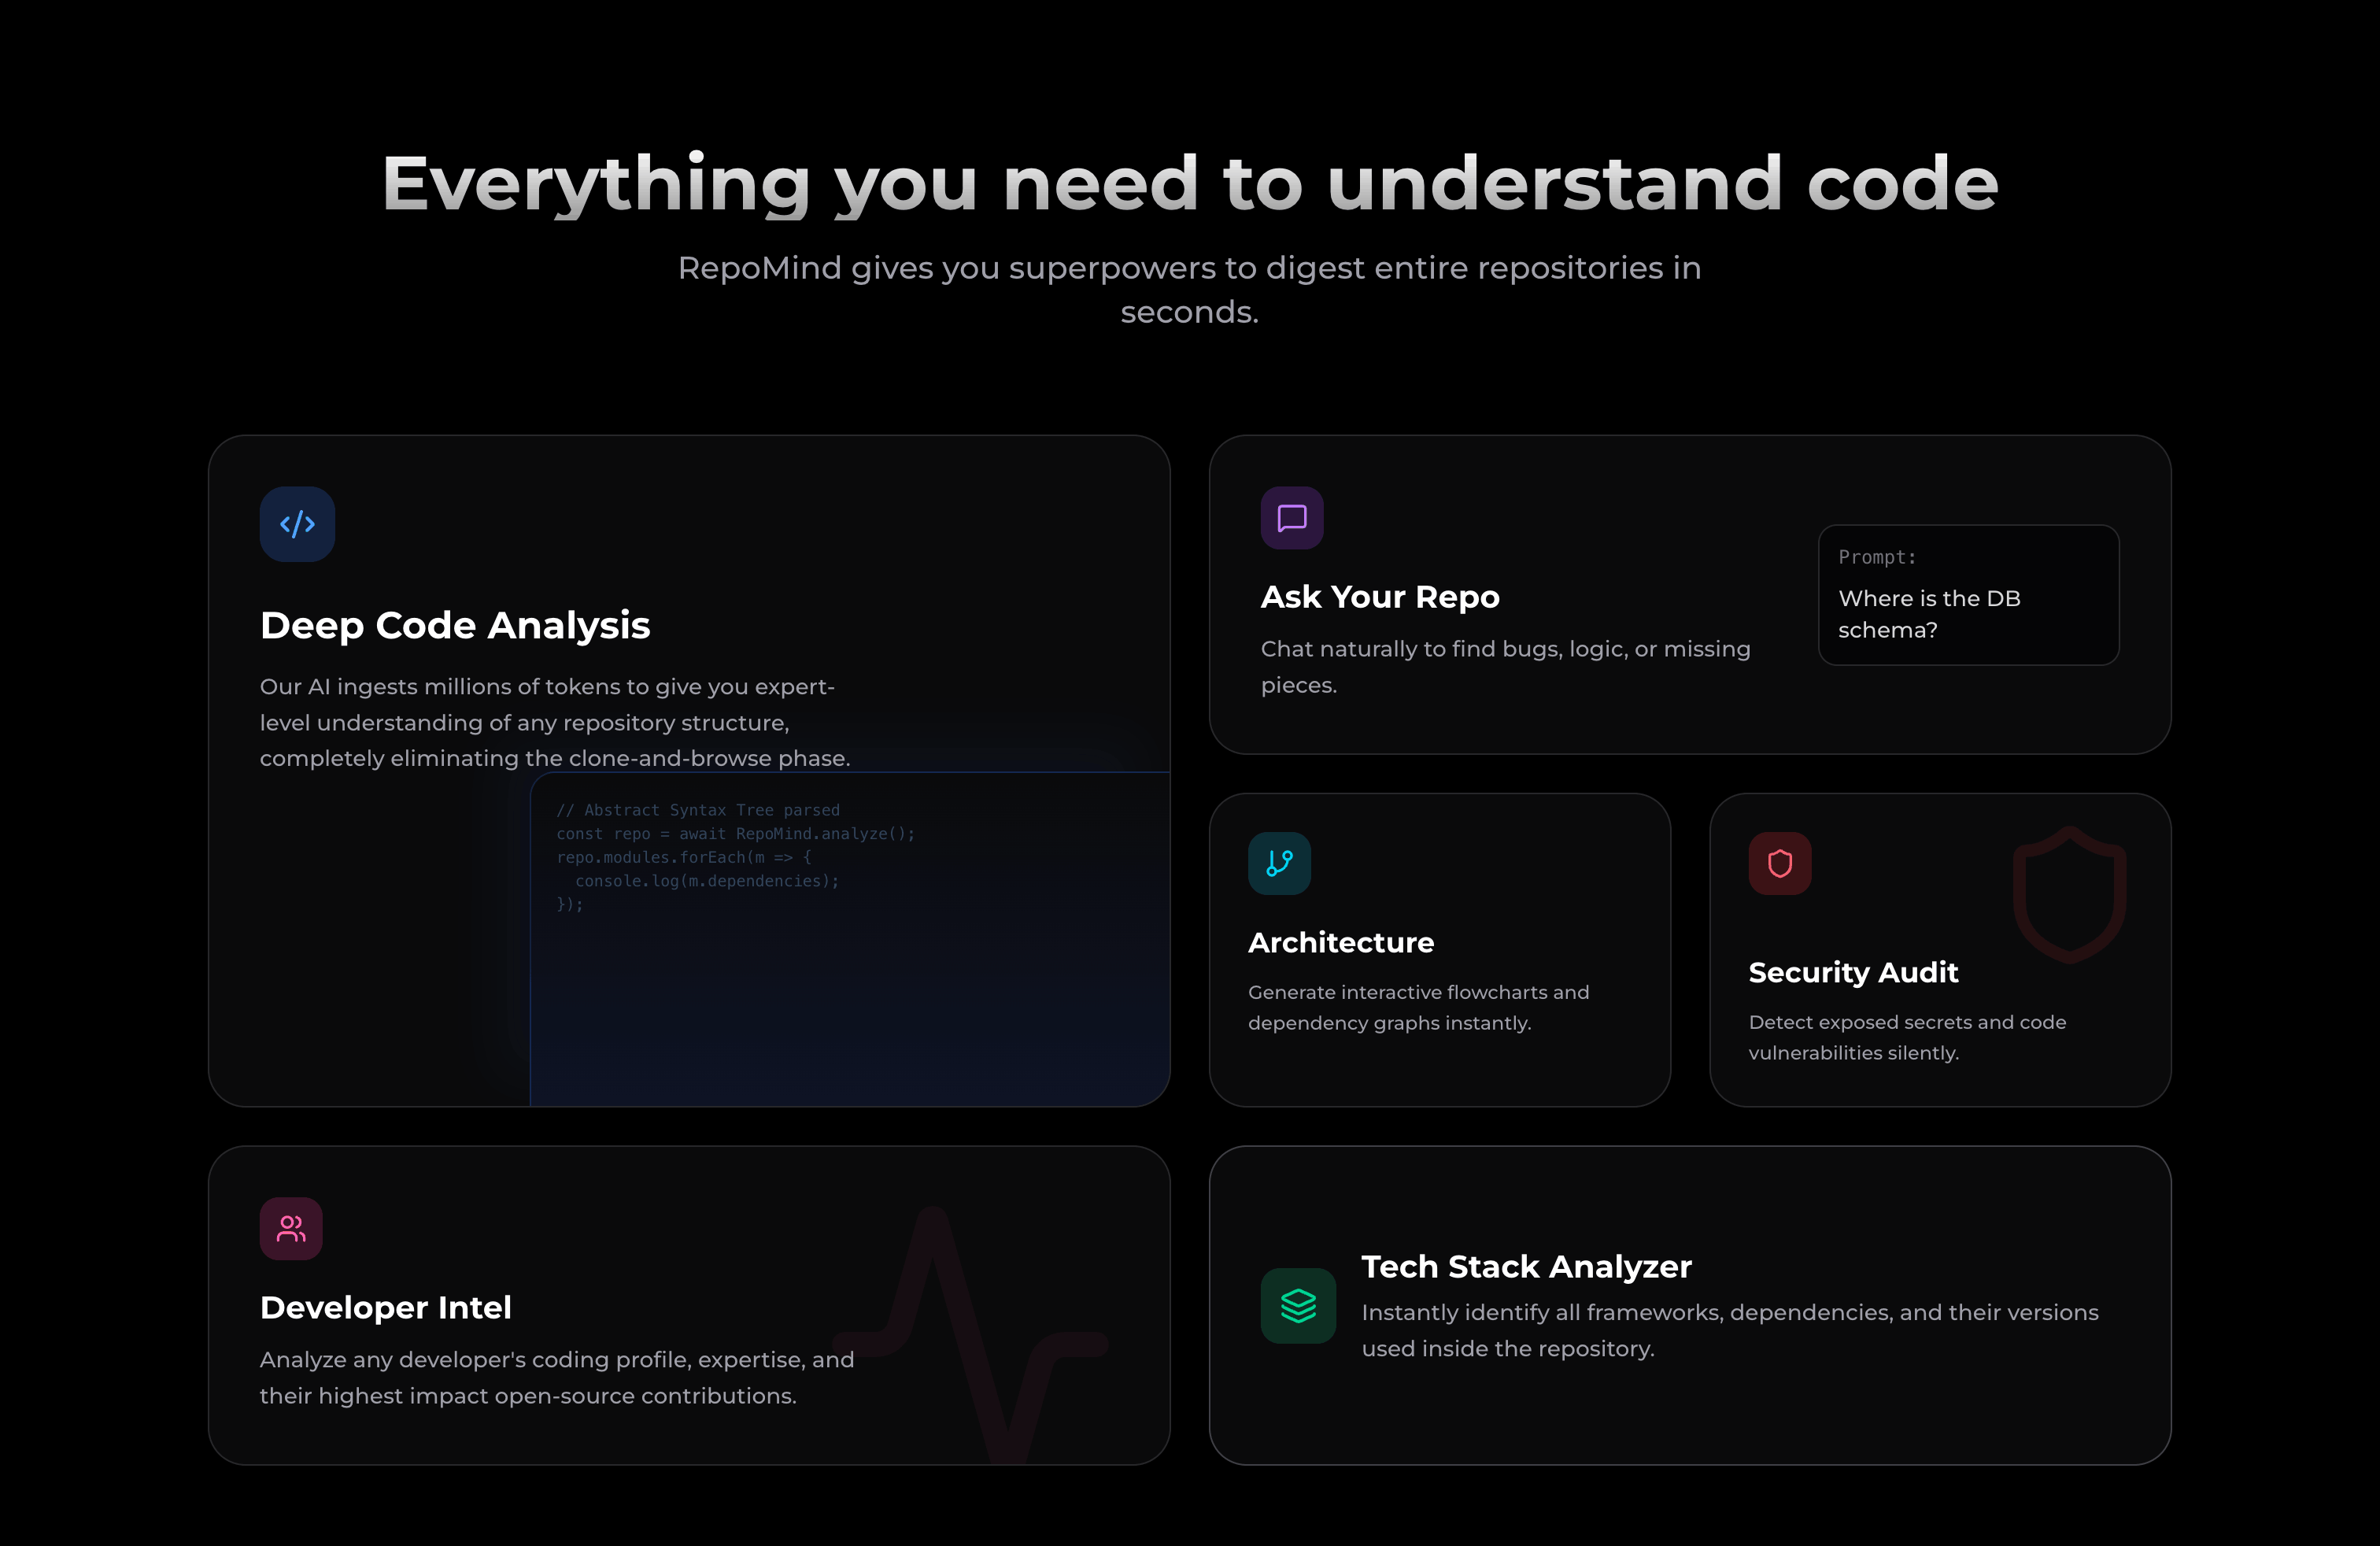Click the blue code brackets icon
This screenshot has height=1546, width=2380.
coord(297,524)
